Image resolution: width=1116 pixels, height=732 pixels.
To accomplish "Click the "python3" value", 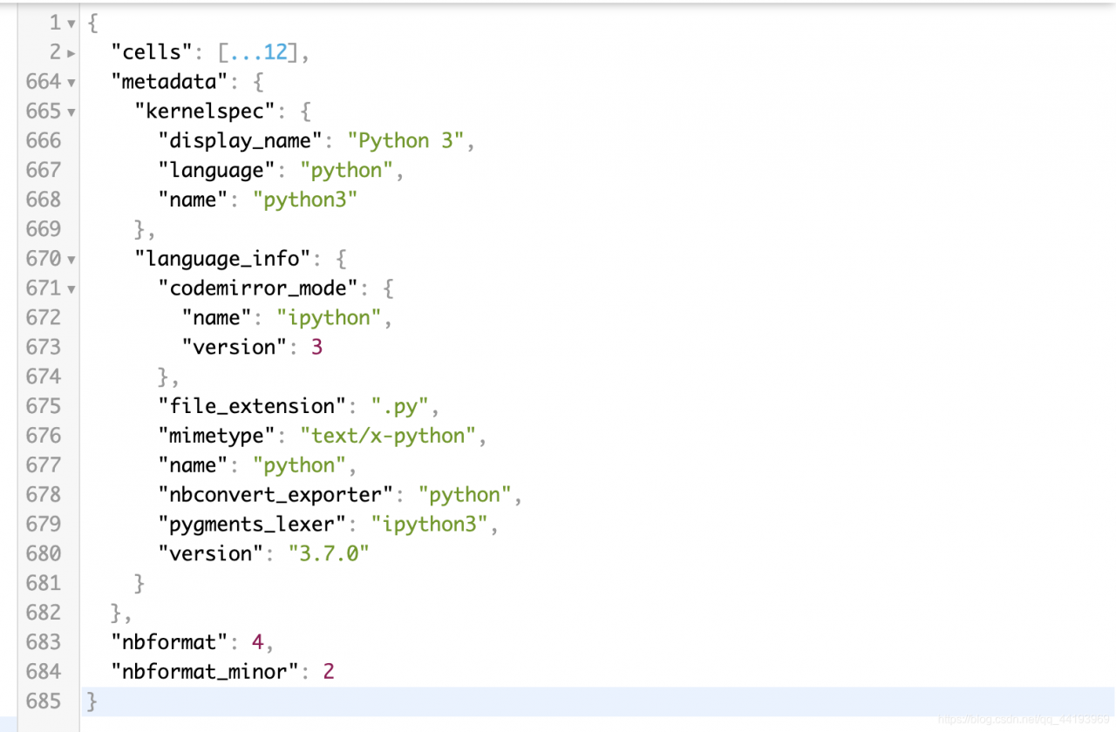I will 305,200.
